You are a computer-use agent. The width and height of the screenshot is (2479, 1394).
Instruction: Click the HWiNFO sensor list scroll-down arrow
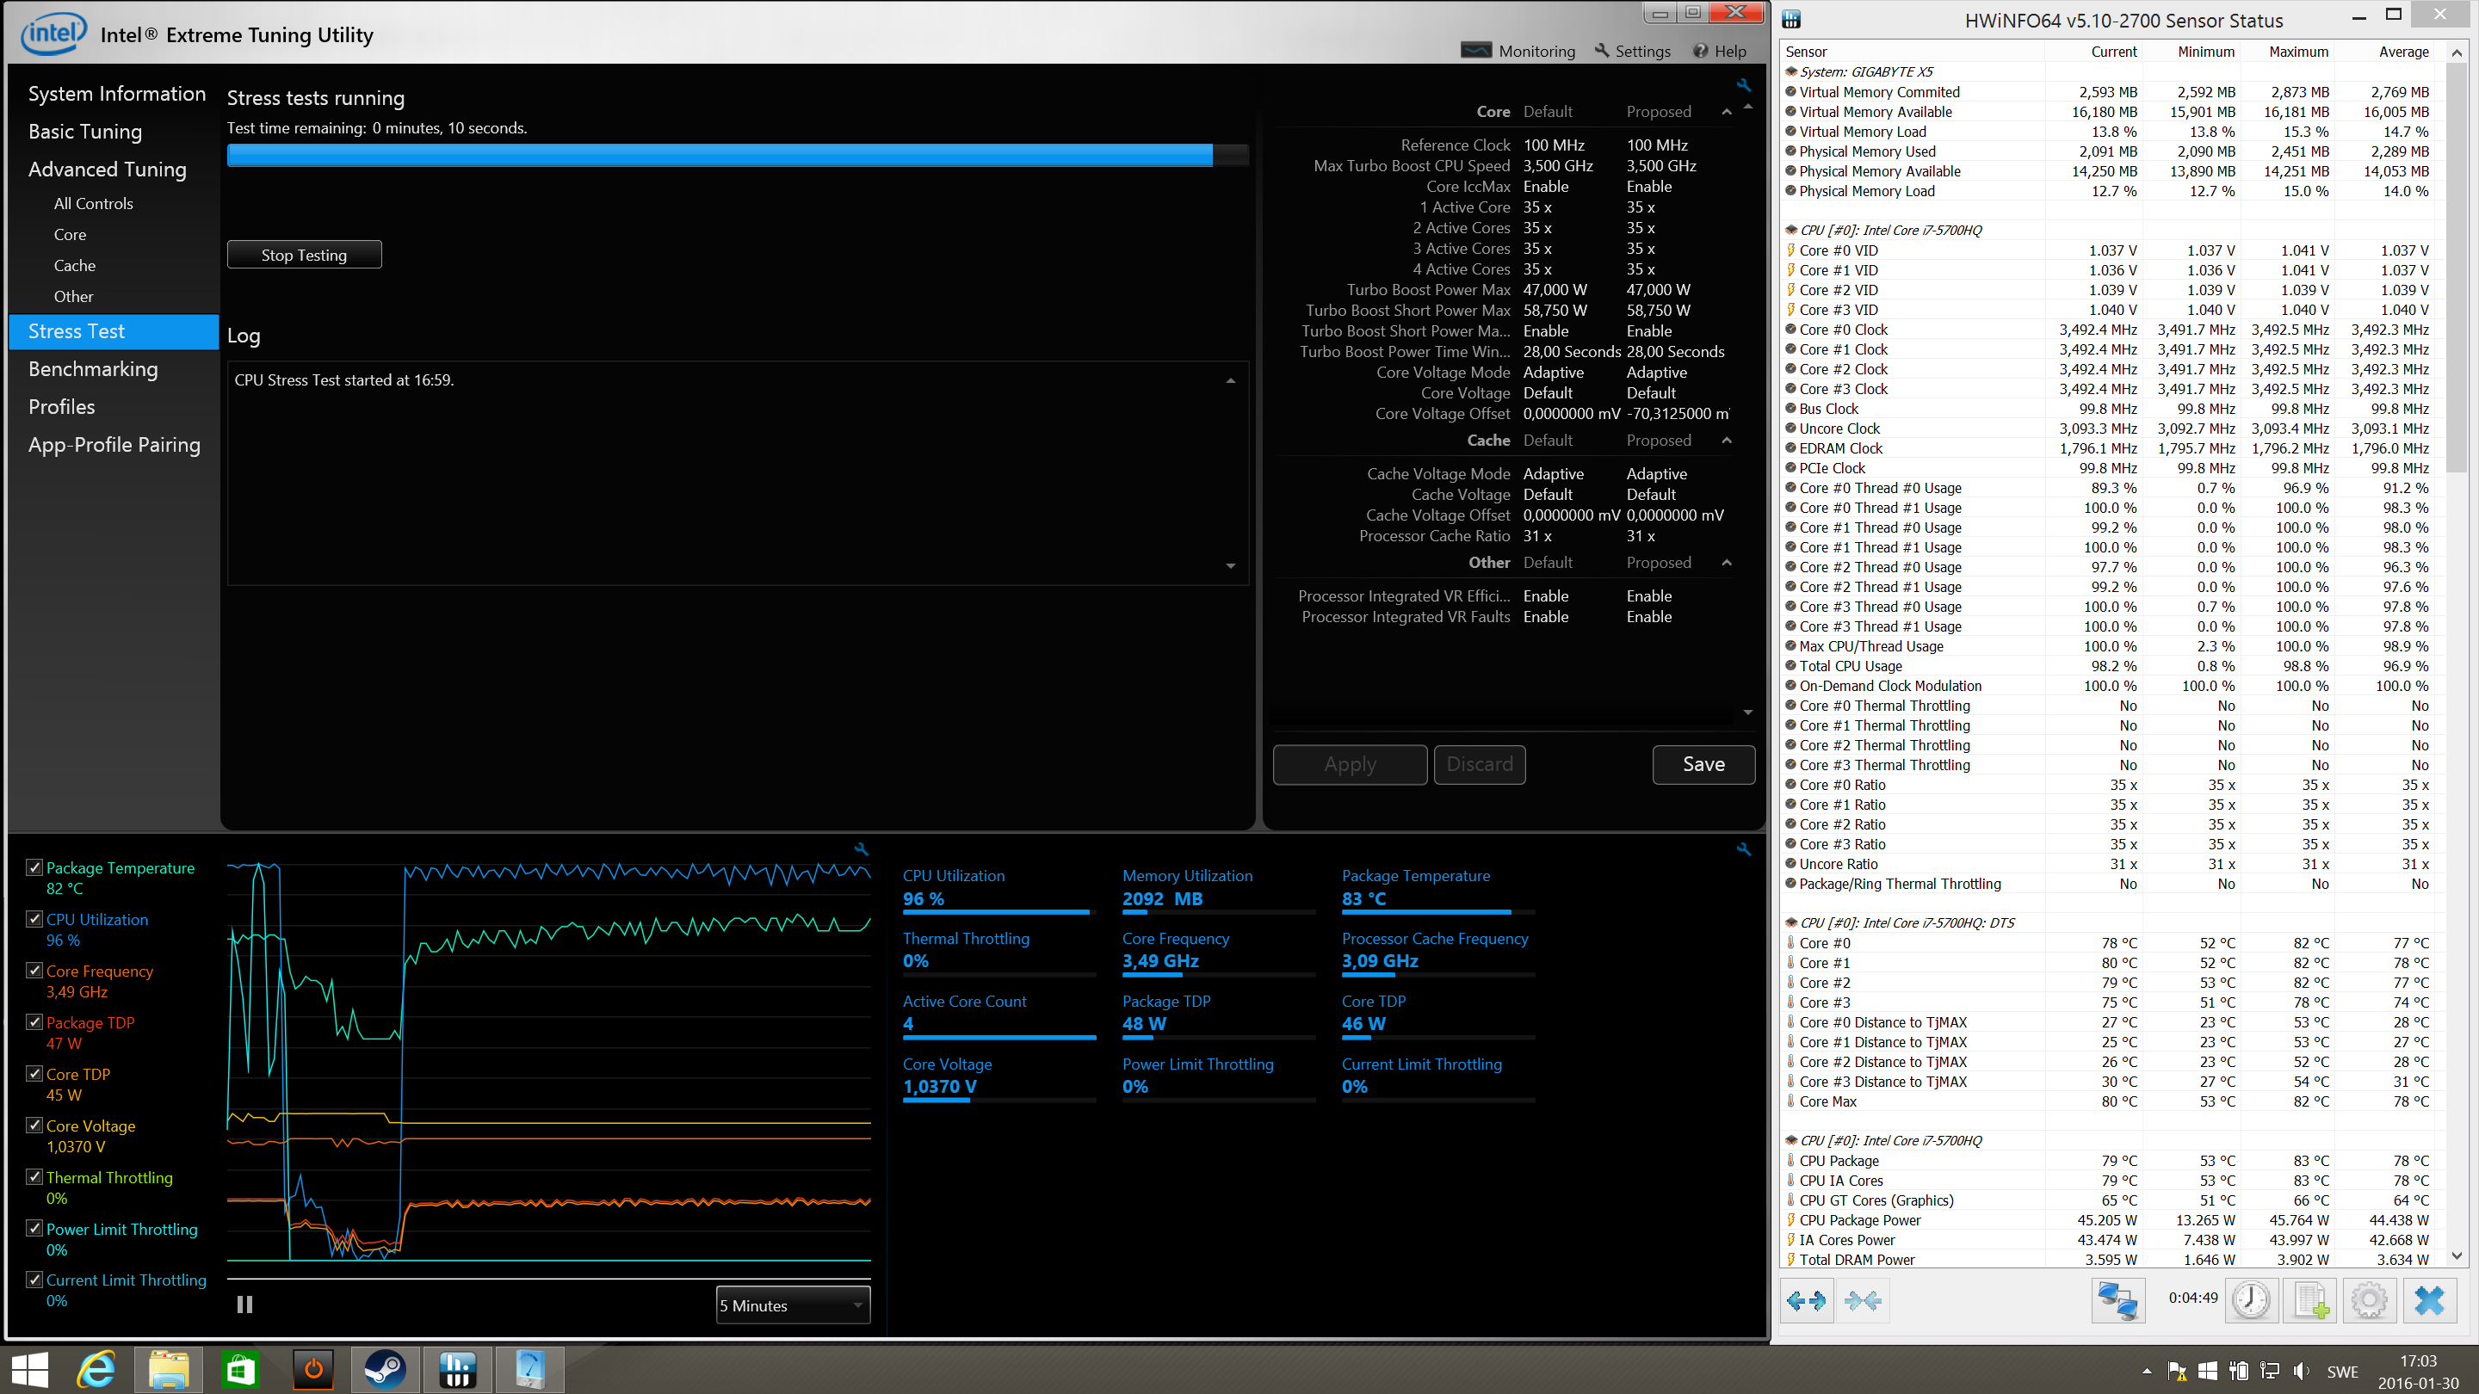click(2457, 1255)
